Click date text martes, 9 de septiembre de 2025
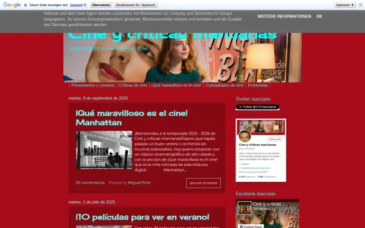The image size is (365, 228). (x=98, y=98)
